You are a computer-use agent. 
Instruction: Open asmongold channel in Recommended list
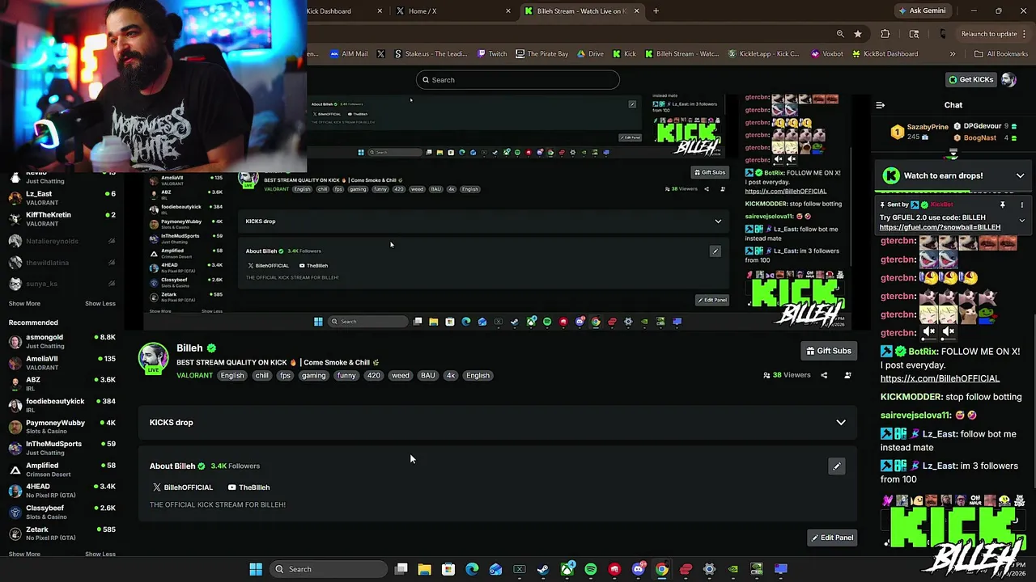click(x=62, y=341)
